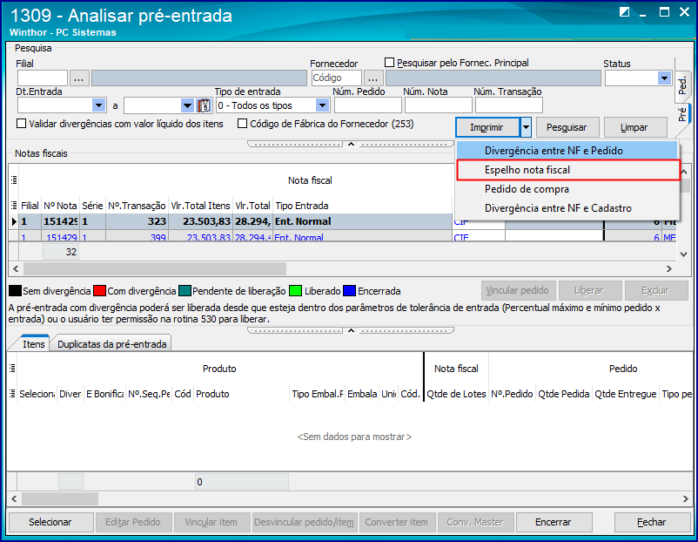This screenshot has width=698, height=542.
Task: Click the title bar window-mode icon
Action: pos(624,12)
